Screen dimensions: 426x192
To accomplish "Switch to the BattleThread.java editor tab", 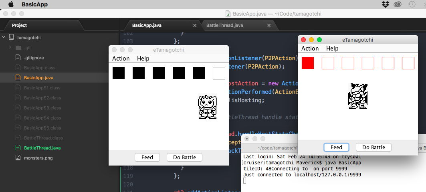I will [225, 25].
